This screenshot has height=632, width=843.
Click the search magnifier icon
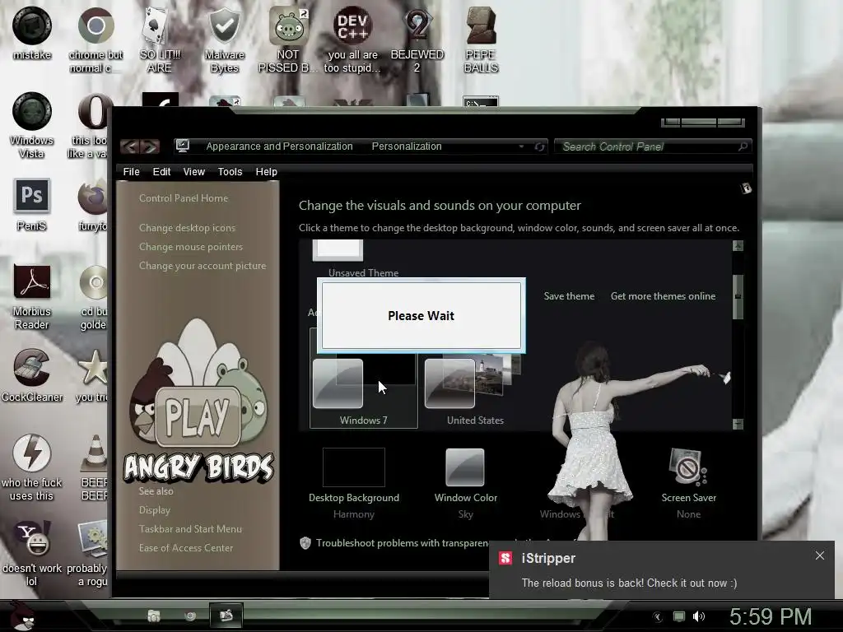743,146
